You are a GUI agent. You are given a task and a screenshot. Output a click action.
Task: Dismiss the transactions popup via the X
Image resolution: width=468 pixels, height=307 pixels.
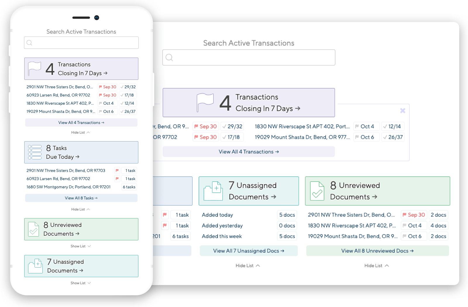(x=403, y=111)
